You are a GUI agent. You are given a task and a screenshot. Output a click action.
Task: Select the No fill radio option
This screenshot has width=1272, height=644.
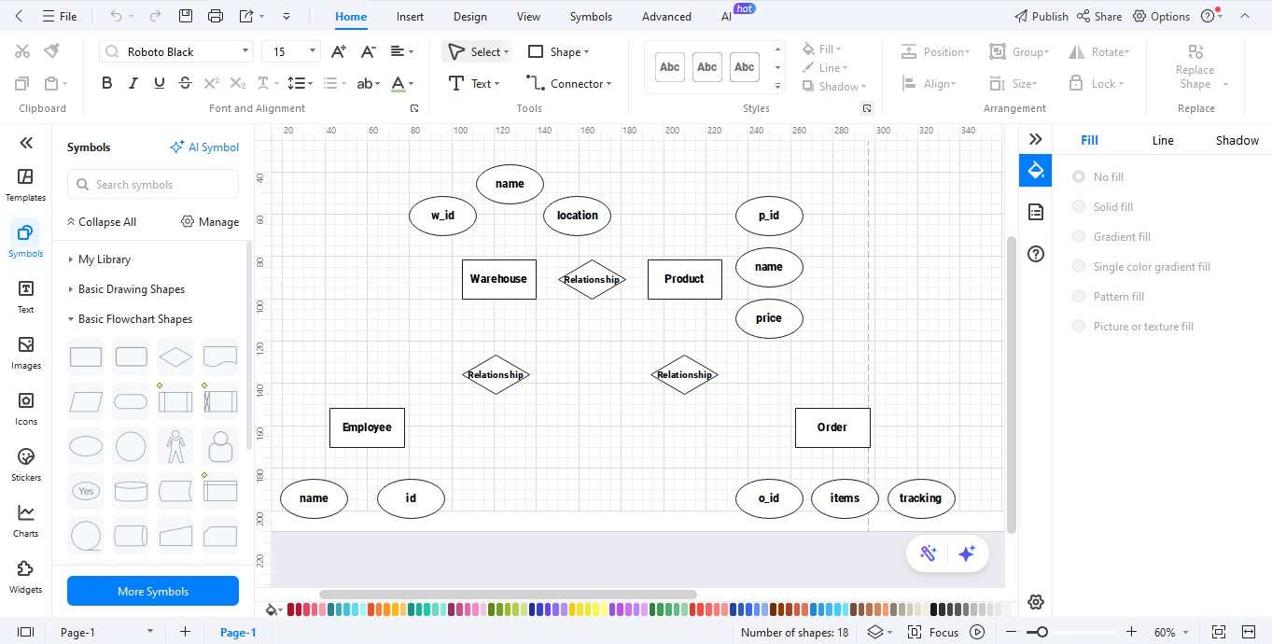pyautogui.click(x=1079, y=176)
